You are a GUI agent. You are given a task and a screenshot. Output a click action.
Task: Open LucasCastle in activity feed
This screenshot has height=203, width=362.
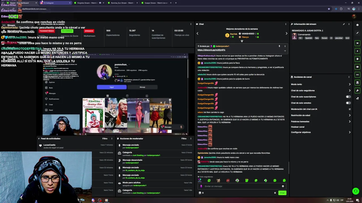point(49,145)
